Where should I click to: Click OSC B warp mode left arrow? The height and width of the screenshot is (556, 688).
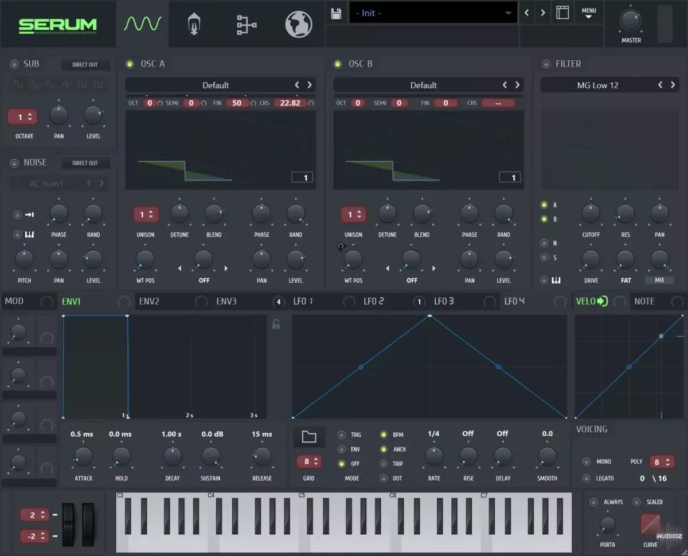(388, 268)
